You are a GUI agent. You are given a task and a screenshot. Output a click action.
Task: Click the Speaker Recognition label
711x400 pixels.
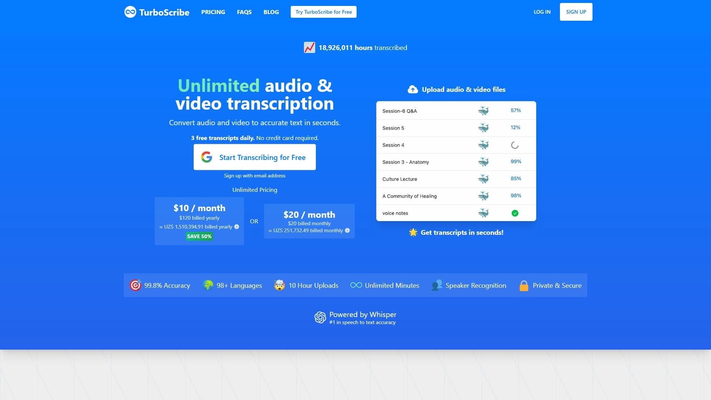click(476, 286)
